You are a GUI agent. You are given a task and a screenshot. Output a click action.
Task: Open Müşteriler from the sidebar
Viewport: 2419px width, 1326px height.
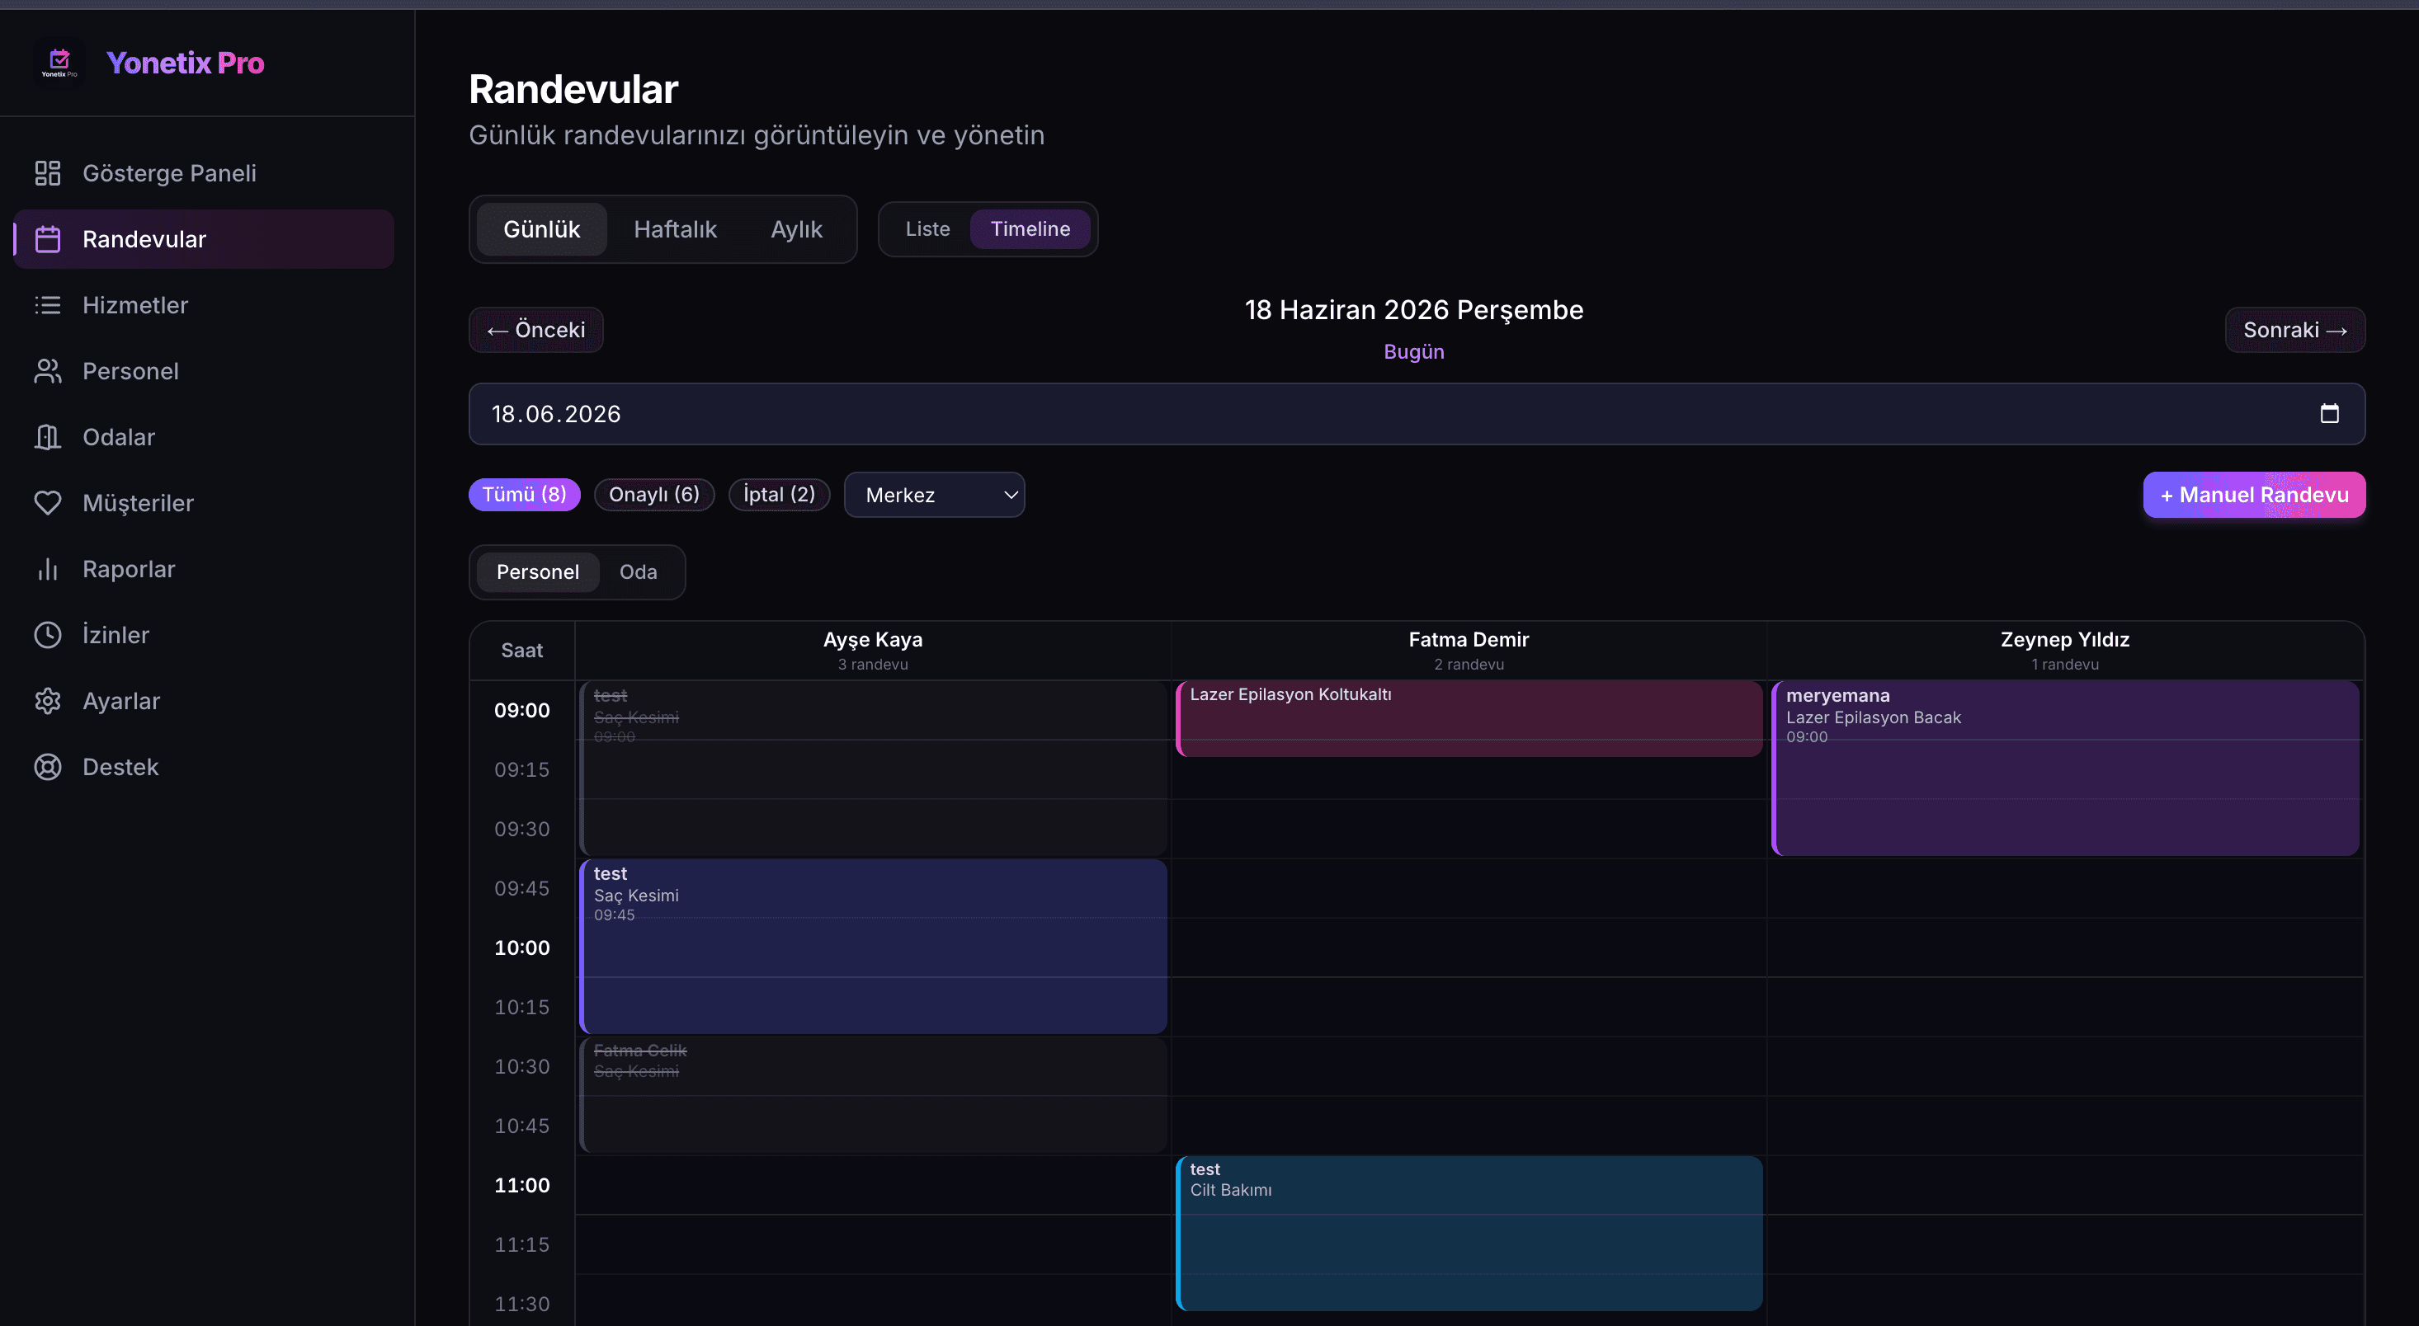(204, 503)
